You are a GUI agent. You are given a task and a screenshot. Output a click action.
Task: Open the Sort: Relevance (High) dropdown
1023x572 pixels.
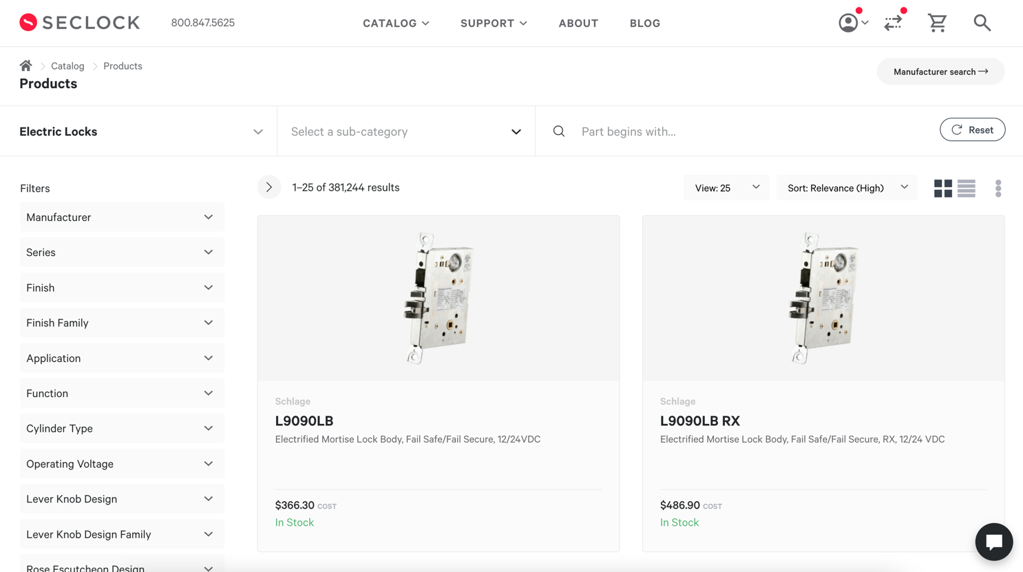pos(847,188)
